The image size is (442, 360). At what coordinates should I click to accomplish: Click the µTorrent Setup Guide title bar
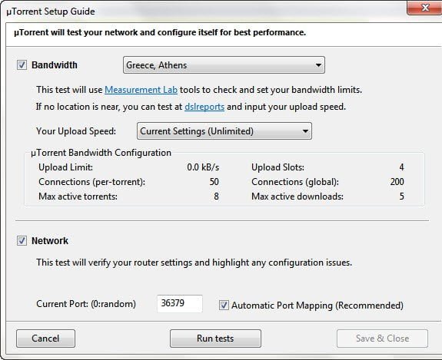click(x=198, y=12)
